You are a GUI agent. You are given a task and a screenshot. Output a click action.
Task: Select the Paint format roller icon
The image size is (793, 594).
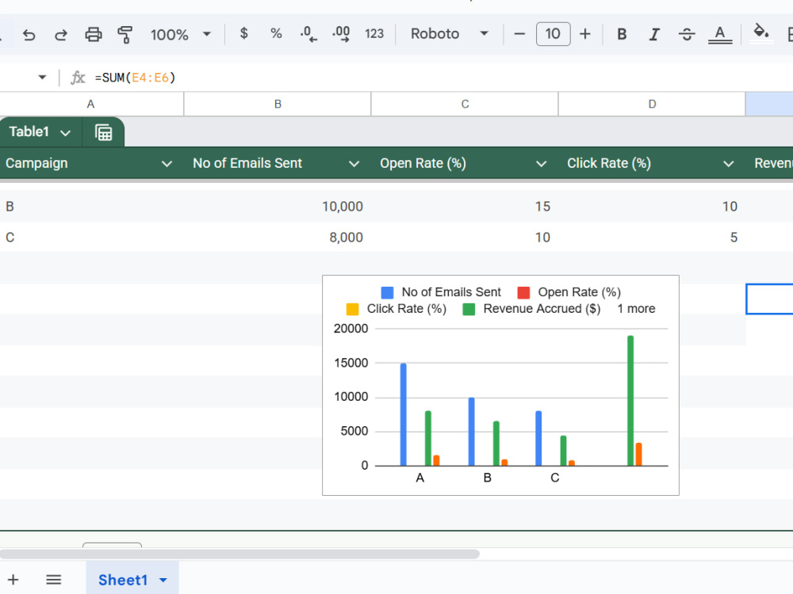pos(125,34)
